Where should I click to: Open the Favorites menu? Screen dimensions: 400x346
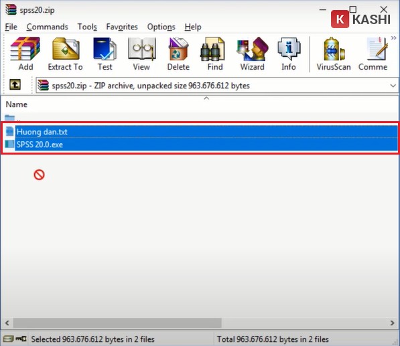click(x=122, y=27)
